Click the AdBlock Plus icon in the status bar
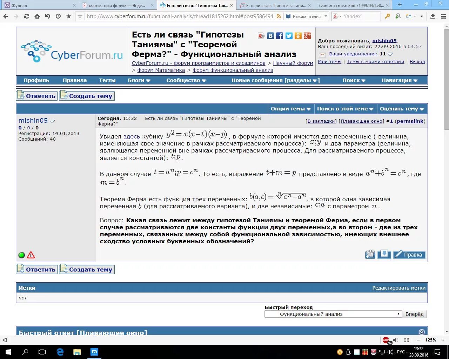Screen dimensions: 449x359 point(386,340)
